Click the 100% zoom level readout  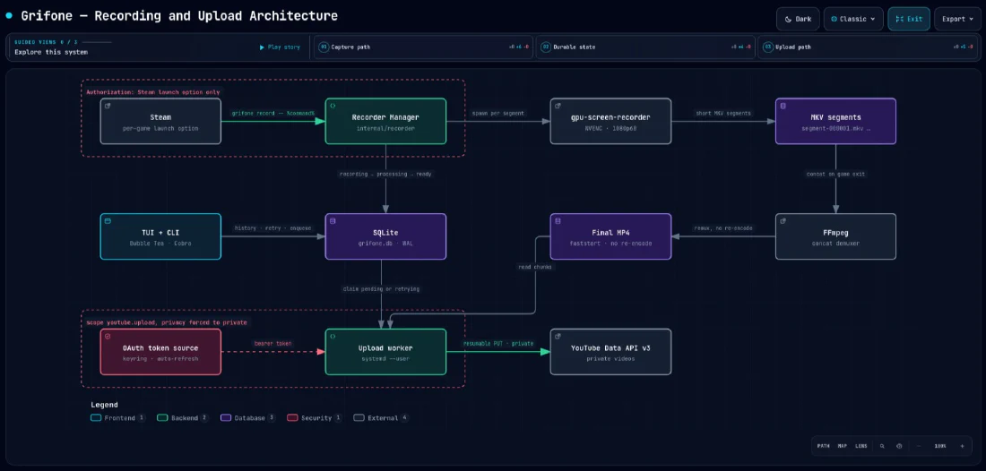click(940, 446)
